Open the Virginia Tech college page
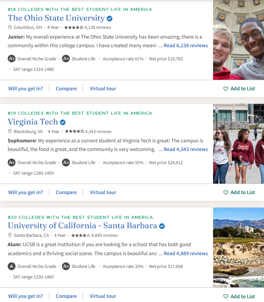 33,122
